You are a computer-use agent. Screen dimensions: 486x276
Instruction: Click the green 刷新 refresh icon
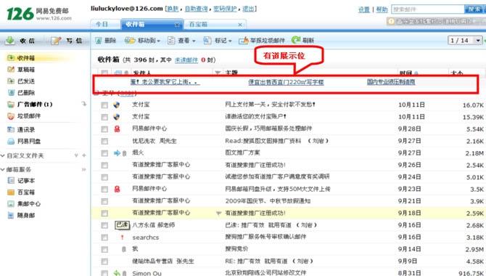(296, 40)
